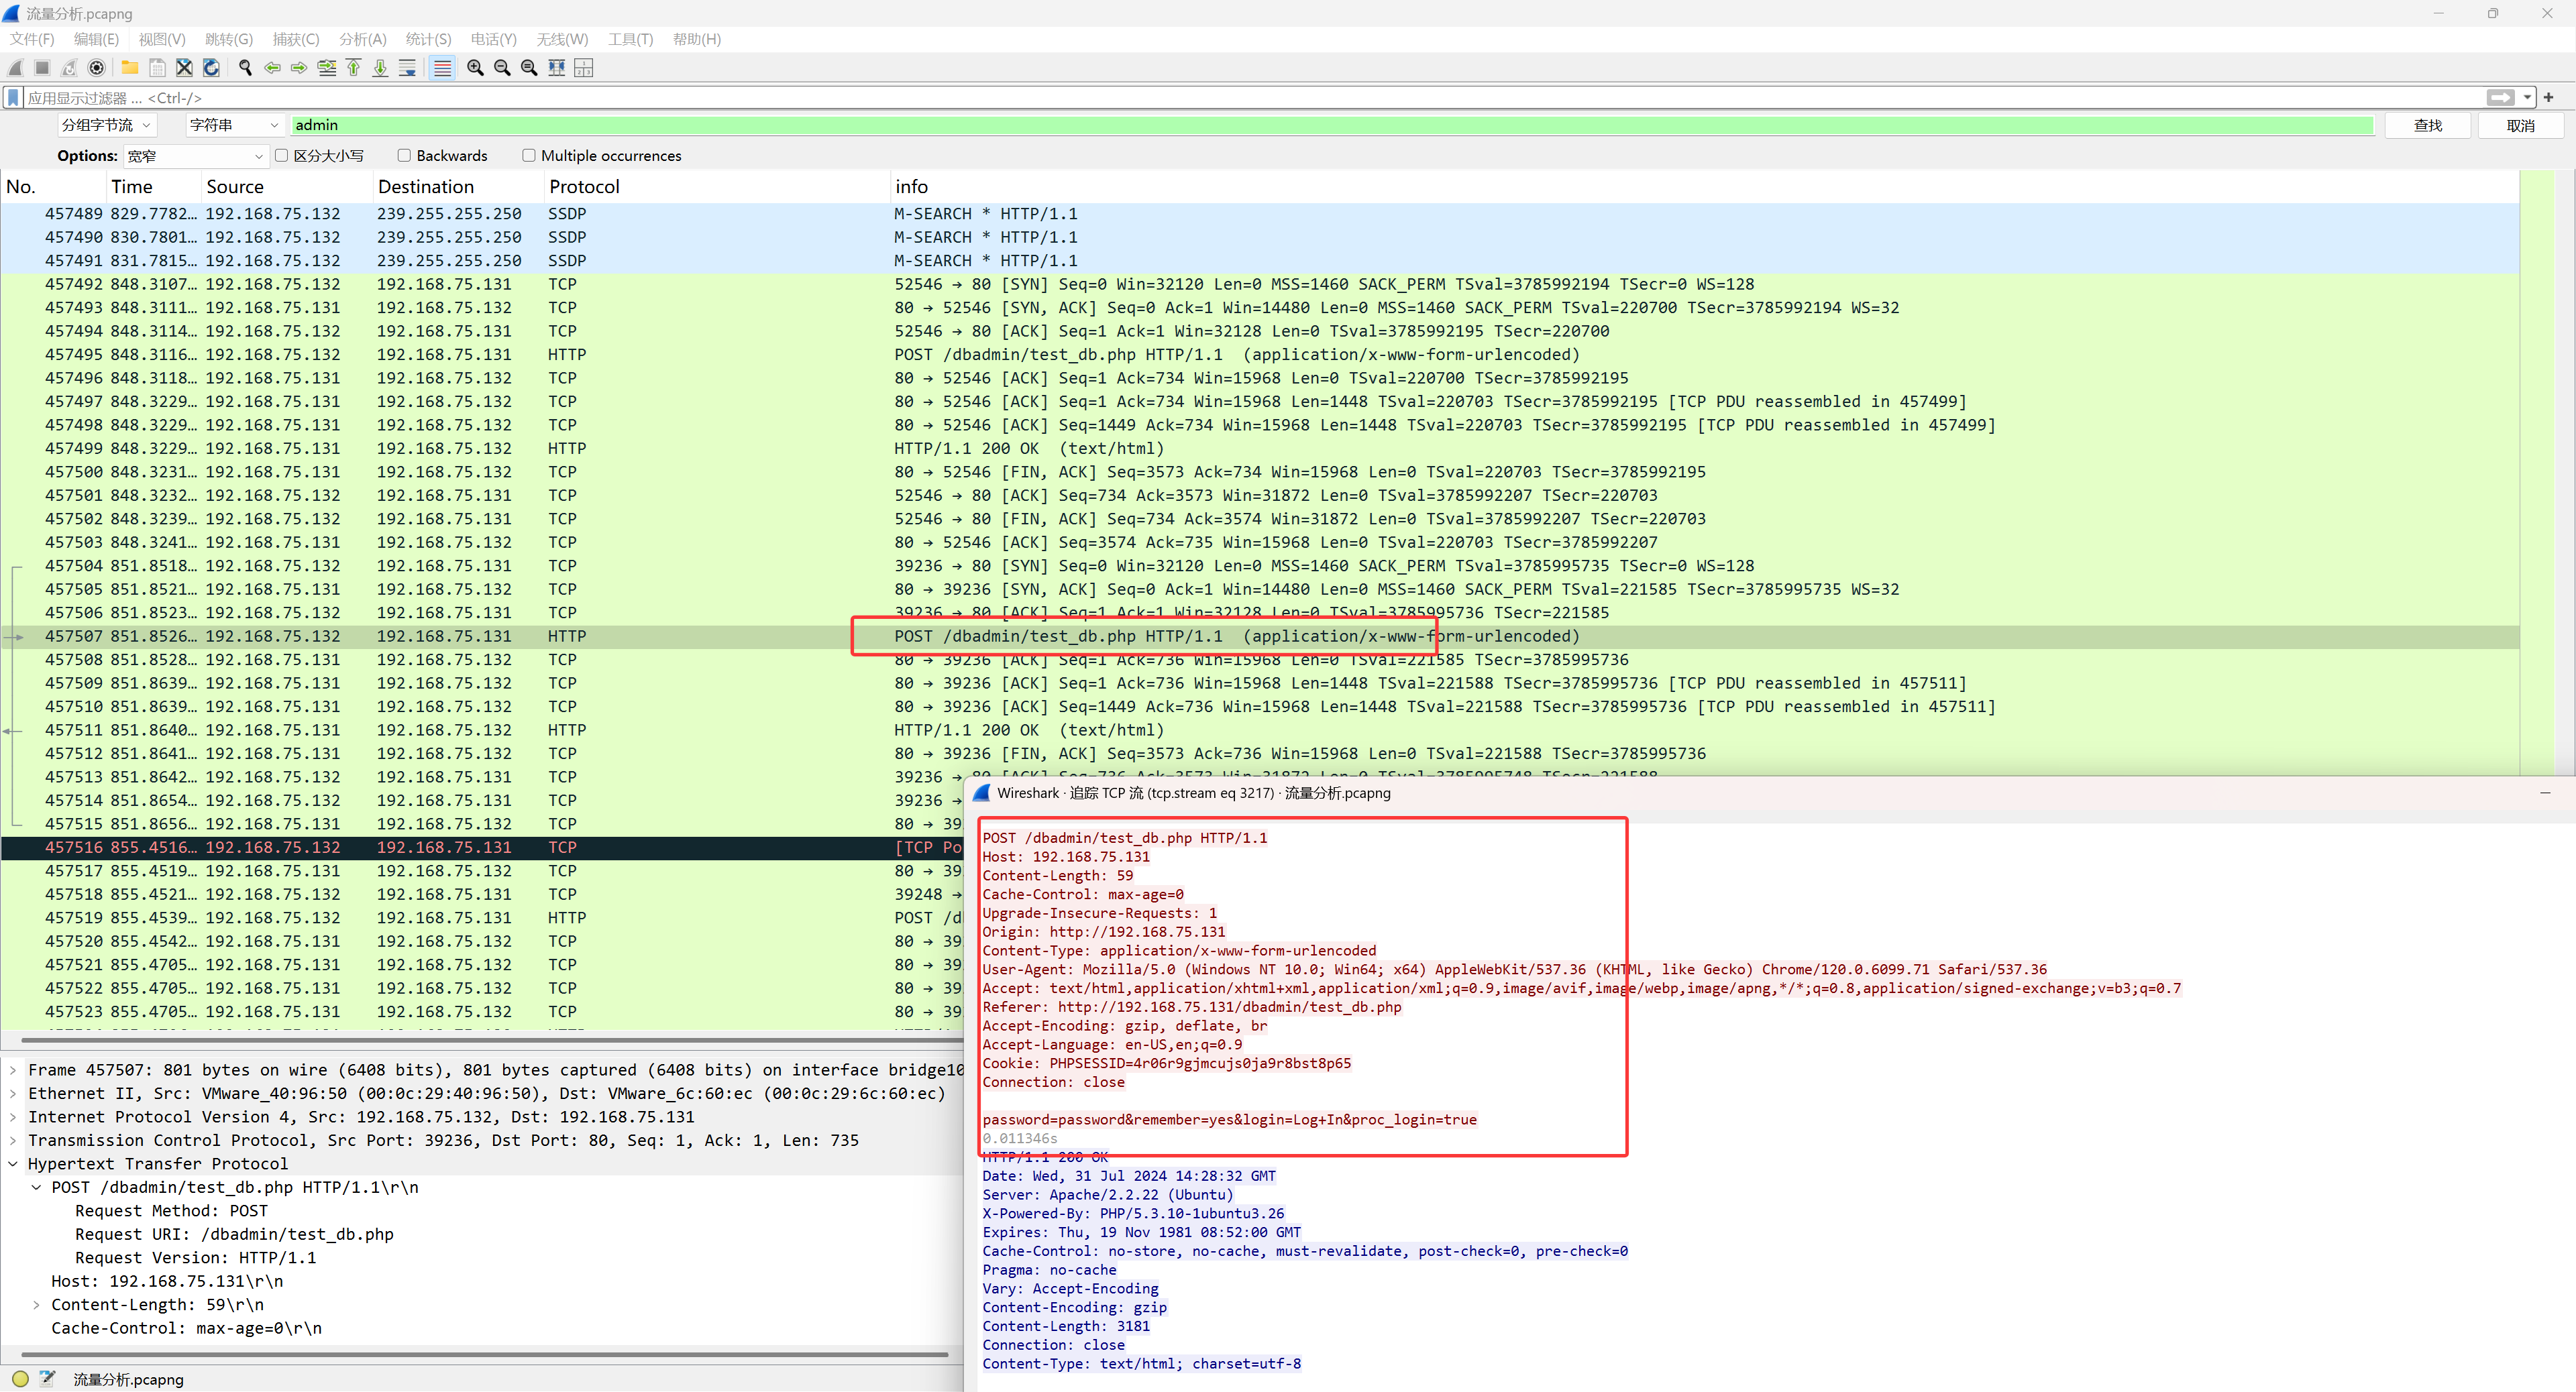Open capture options gear icon
The width and height of the screenshot is (2576, 1392).
click(97, 68)
